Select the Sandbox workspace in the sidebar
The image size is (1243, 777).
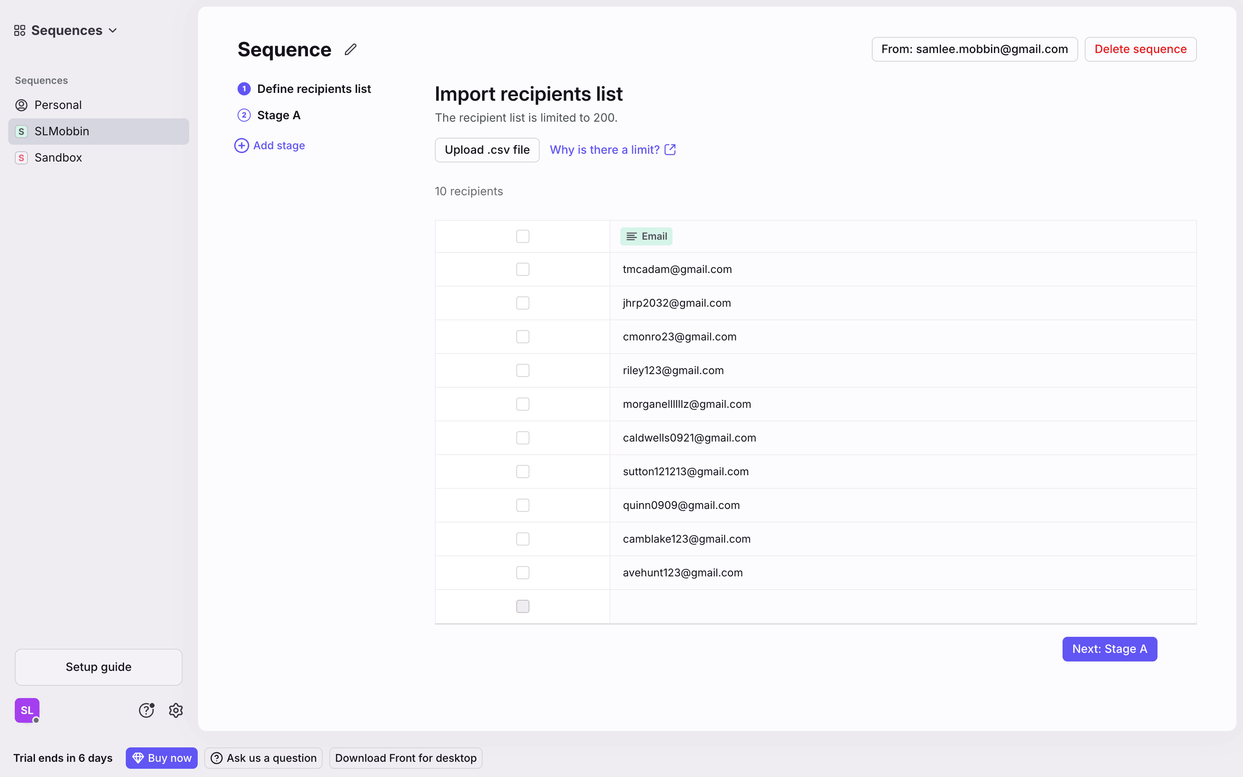pos(58,158)
